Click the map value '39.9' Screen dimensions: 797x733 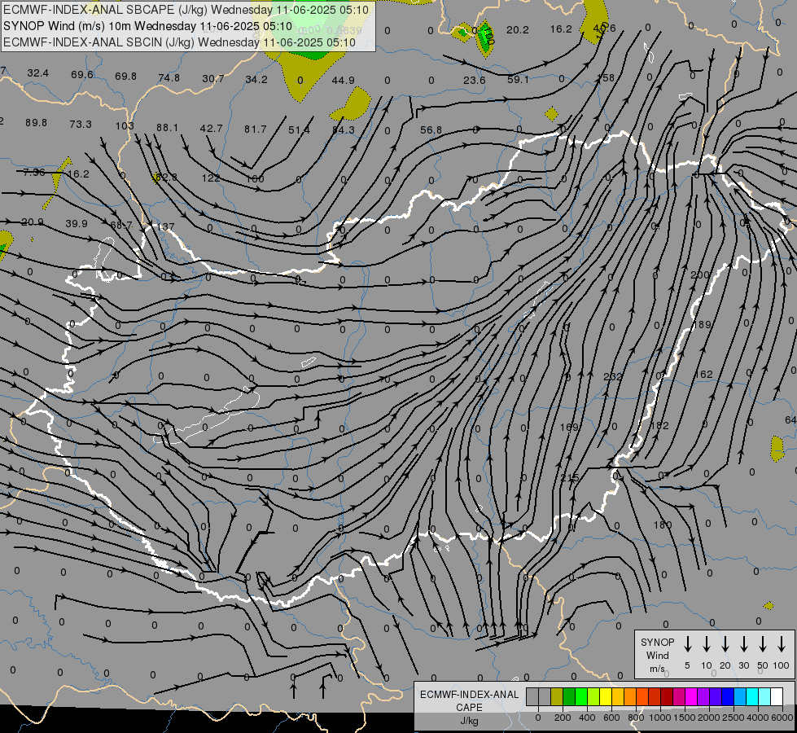click(77, 224)
